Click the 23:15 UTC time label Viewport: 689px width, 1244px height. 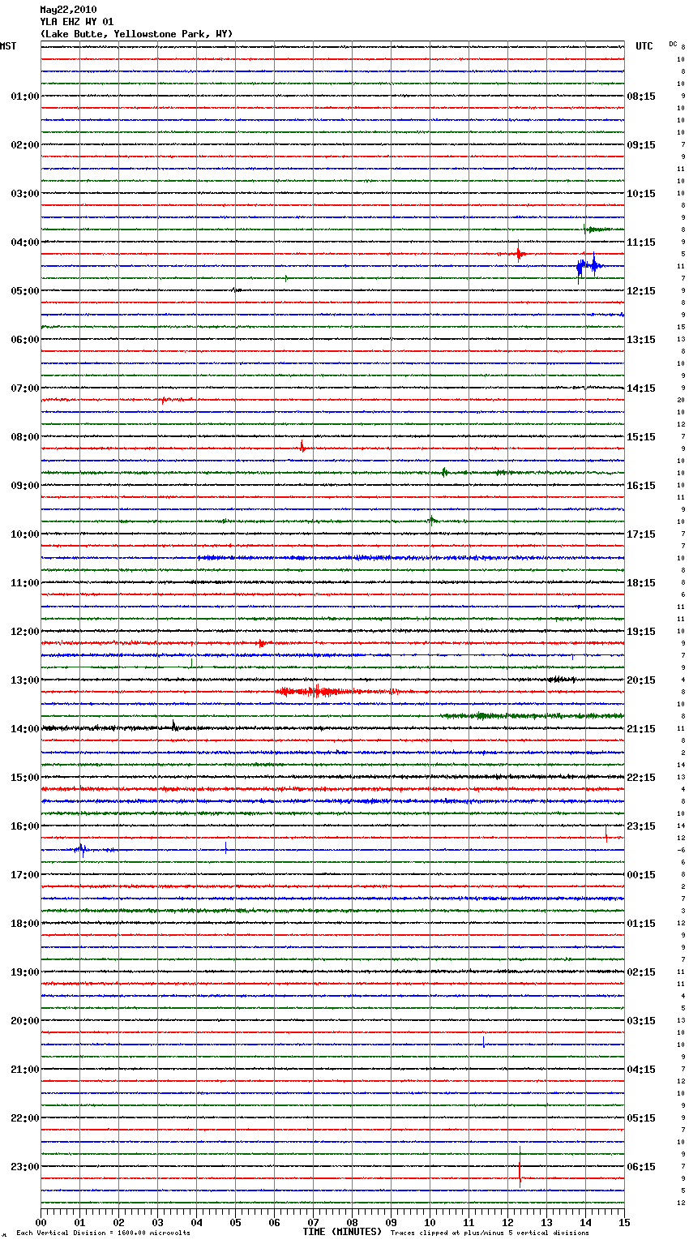[x=641, y=826]
